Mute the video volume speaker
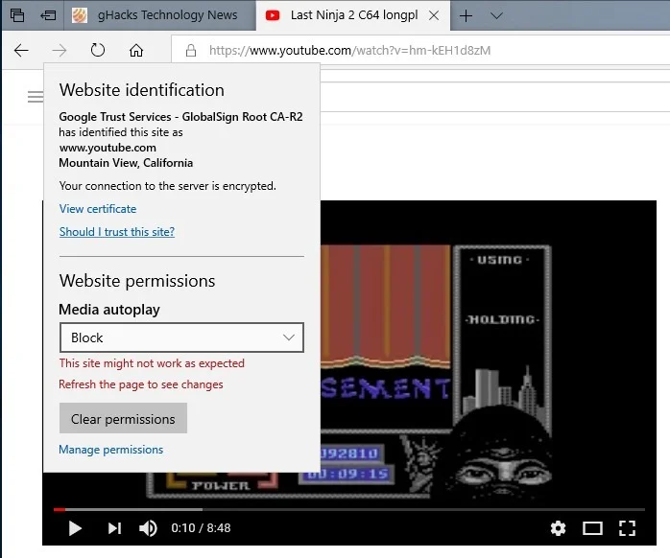This screenshot has width=670, height=558. [x=148, y=528]
